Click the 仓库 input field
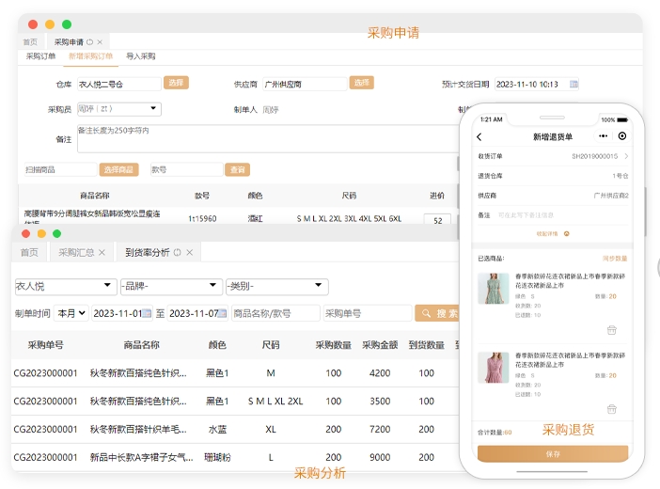The height and width of the screenshot is (489, 660). point(119,85)
